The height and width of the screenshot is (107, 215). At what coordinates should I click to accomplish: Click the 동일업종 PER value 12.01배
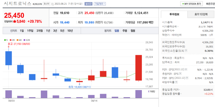tap(208, 90)
